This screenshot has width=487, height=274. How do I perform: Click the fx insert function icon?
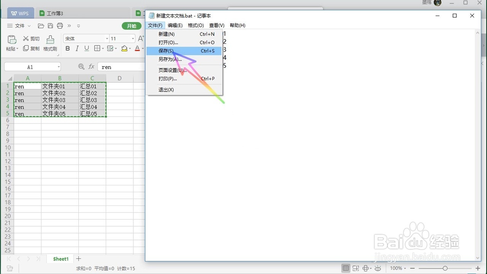point(92,67)
